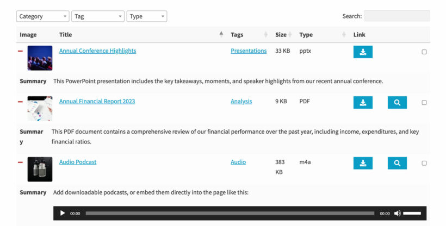The width and height of the screenshot is (446, 226).
Task: Play the embedded podcast audio
Action: pos(63,214)
